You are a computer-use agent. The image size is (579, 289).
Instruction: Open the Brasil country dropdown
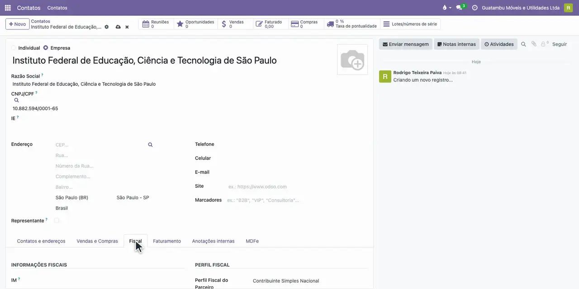(104, 208)
